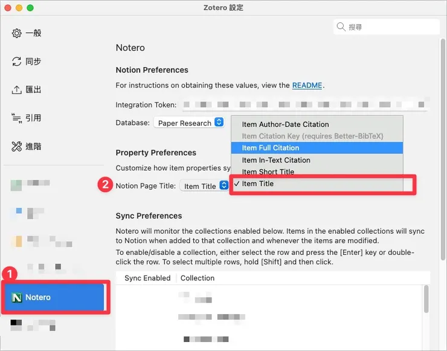Open the General (一般) gear icon
The height and width of the screenshot is (351, 447).
coord(16,33)
